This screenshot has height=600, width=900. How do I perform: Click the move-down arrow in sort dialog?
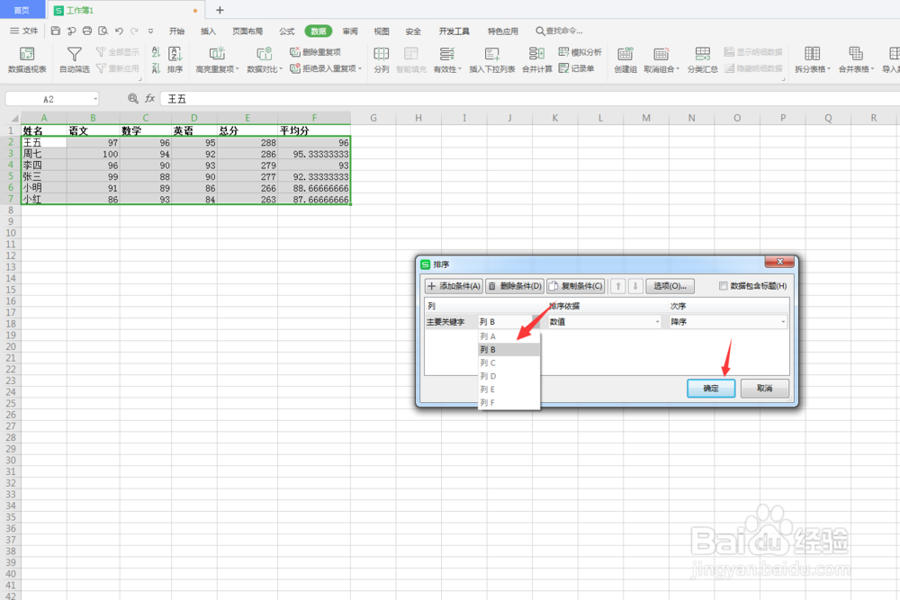point(634,286)
